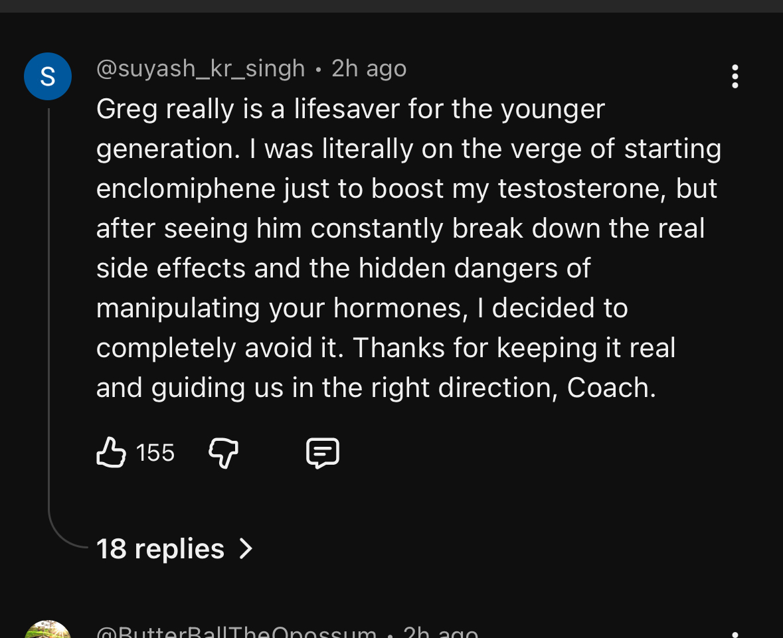
Task: Open the blue S profile avatar
Action: [x=48, y=76]
